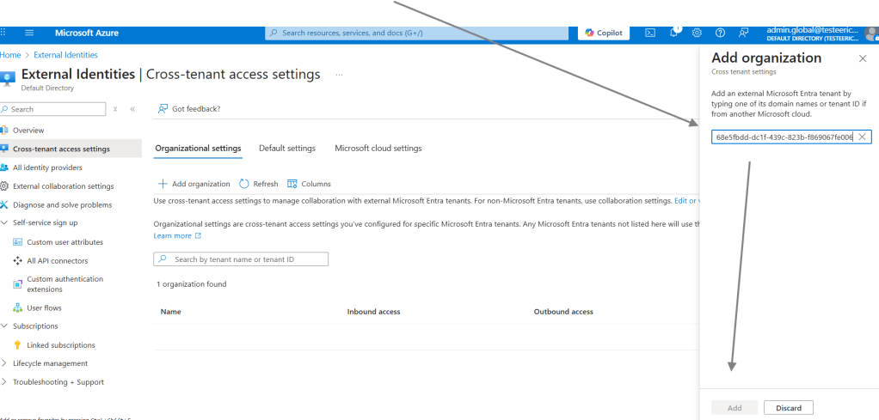
Task: Switch to Microsoft cloud settings tab
Action: coord(378,149)
